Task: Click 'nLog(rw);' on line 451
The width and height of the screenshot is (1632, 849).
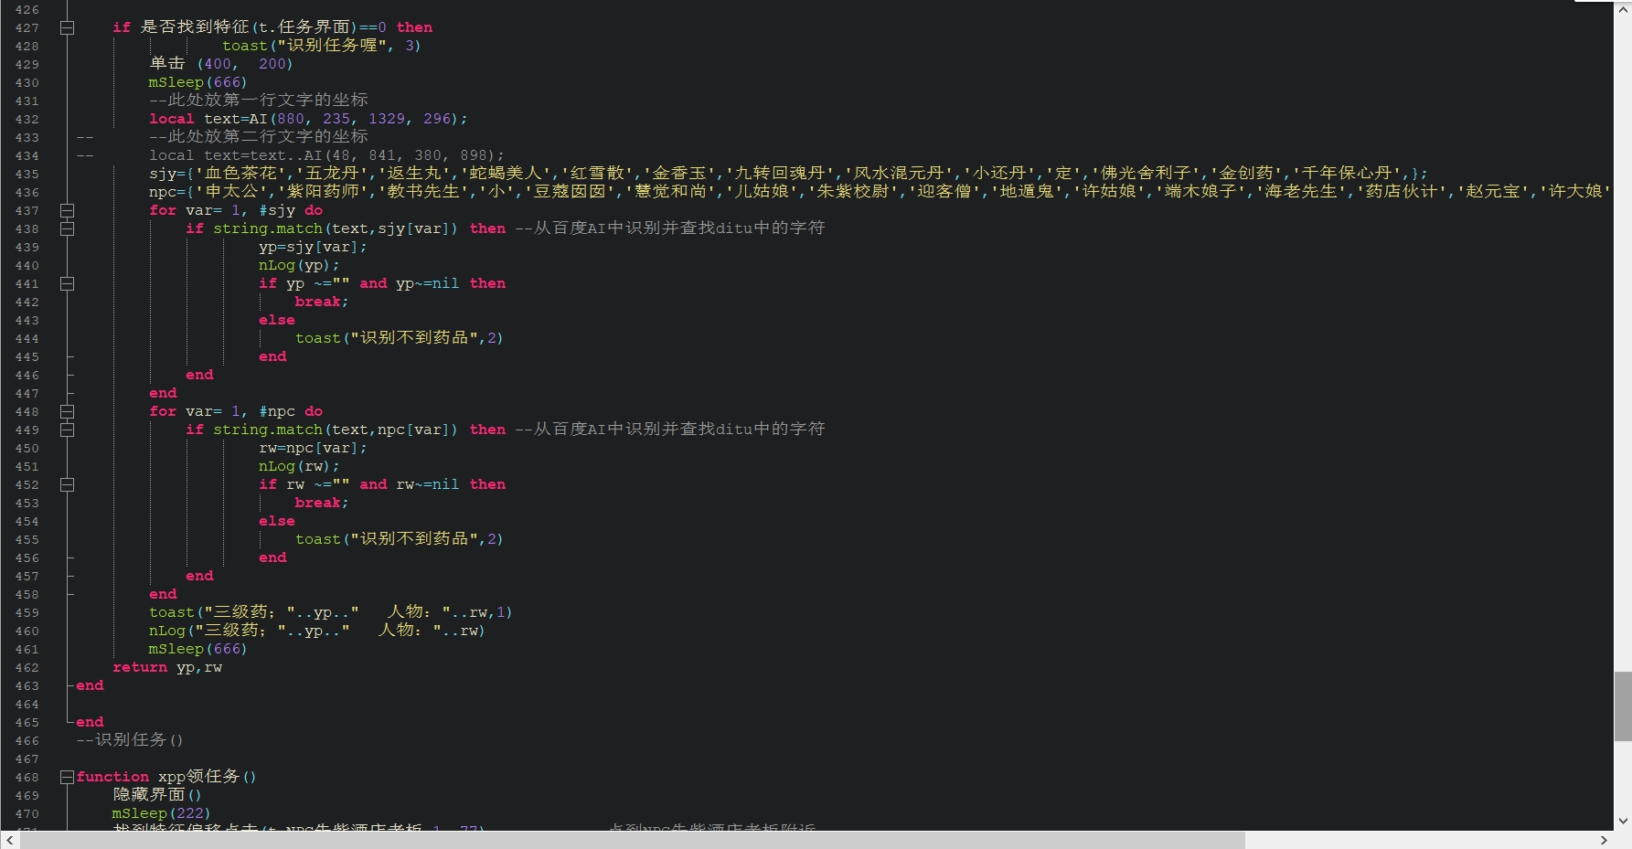Action: [299, 466]
